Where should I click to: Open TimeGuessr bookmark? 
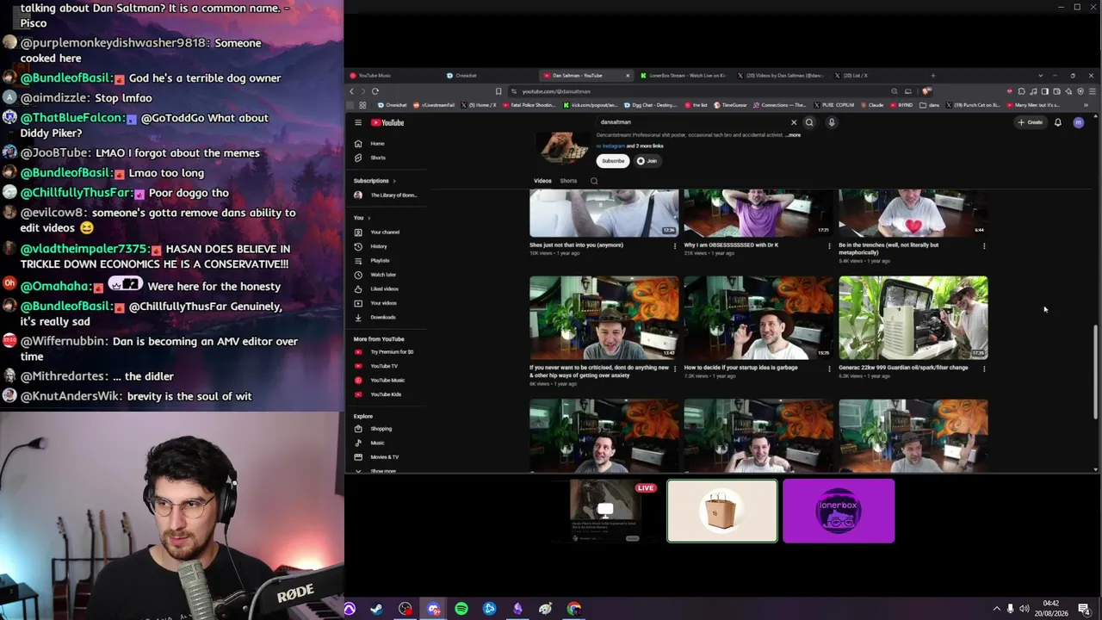click(x=730, y=105)
